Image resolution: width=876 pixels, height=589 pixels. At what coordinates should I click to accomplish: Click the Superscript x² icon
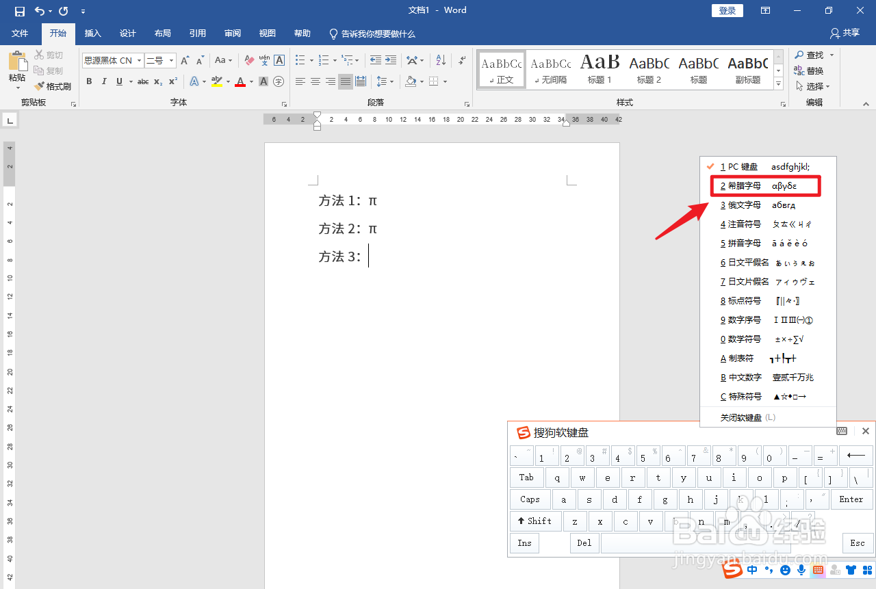pos(173,81)
